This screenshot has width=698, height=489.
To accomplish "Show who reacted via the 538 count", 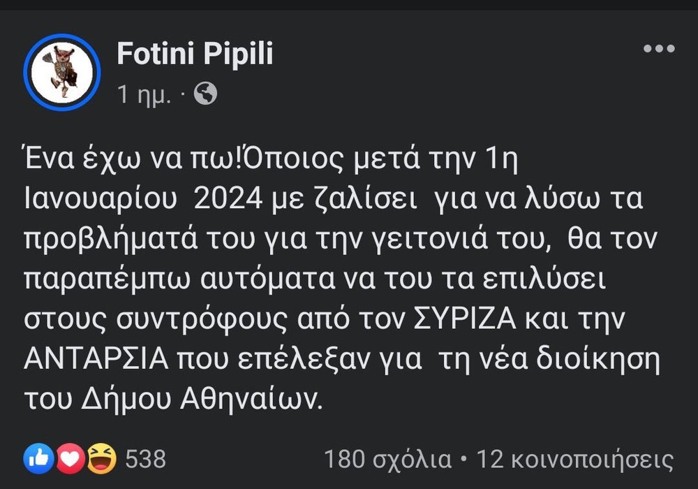I will [145, 459].
